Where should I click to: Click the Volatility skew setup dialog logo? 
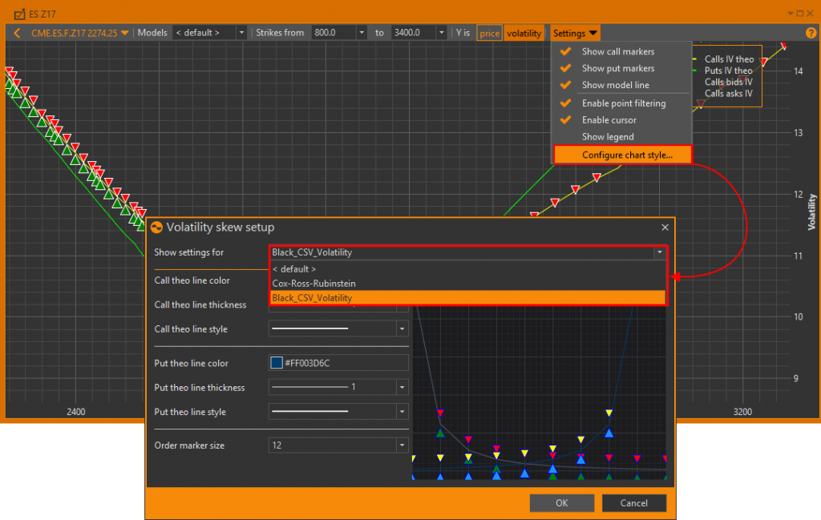[x=156, y=228]
